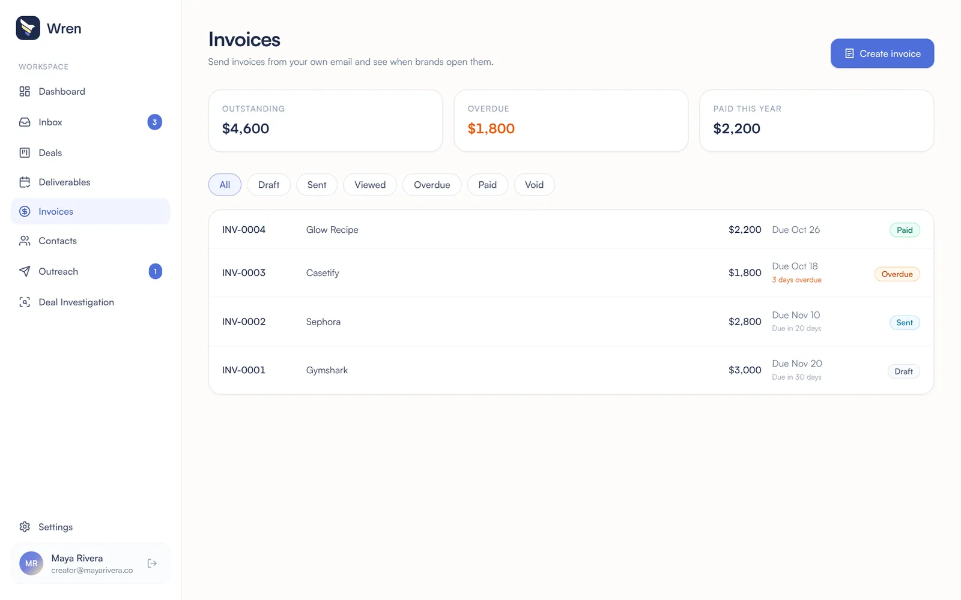
Task: Click the Outreach paper-plane icon
Action: click(x=25, y=271)
